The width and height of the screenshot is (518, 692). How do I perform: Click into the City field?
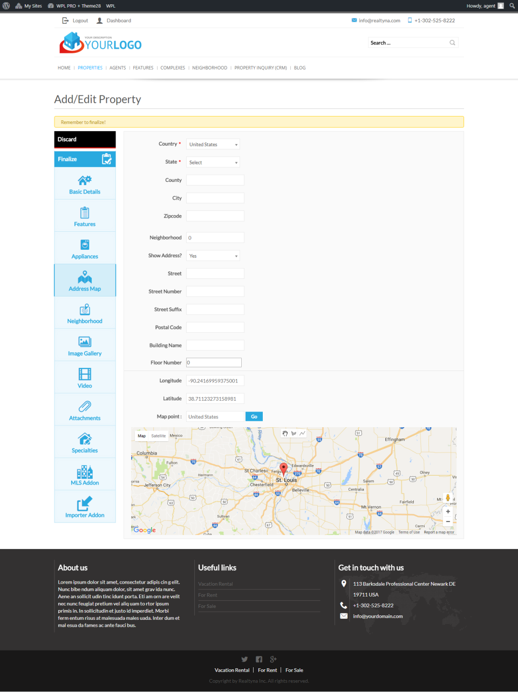point(215,198)
